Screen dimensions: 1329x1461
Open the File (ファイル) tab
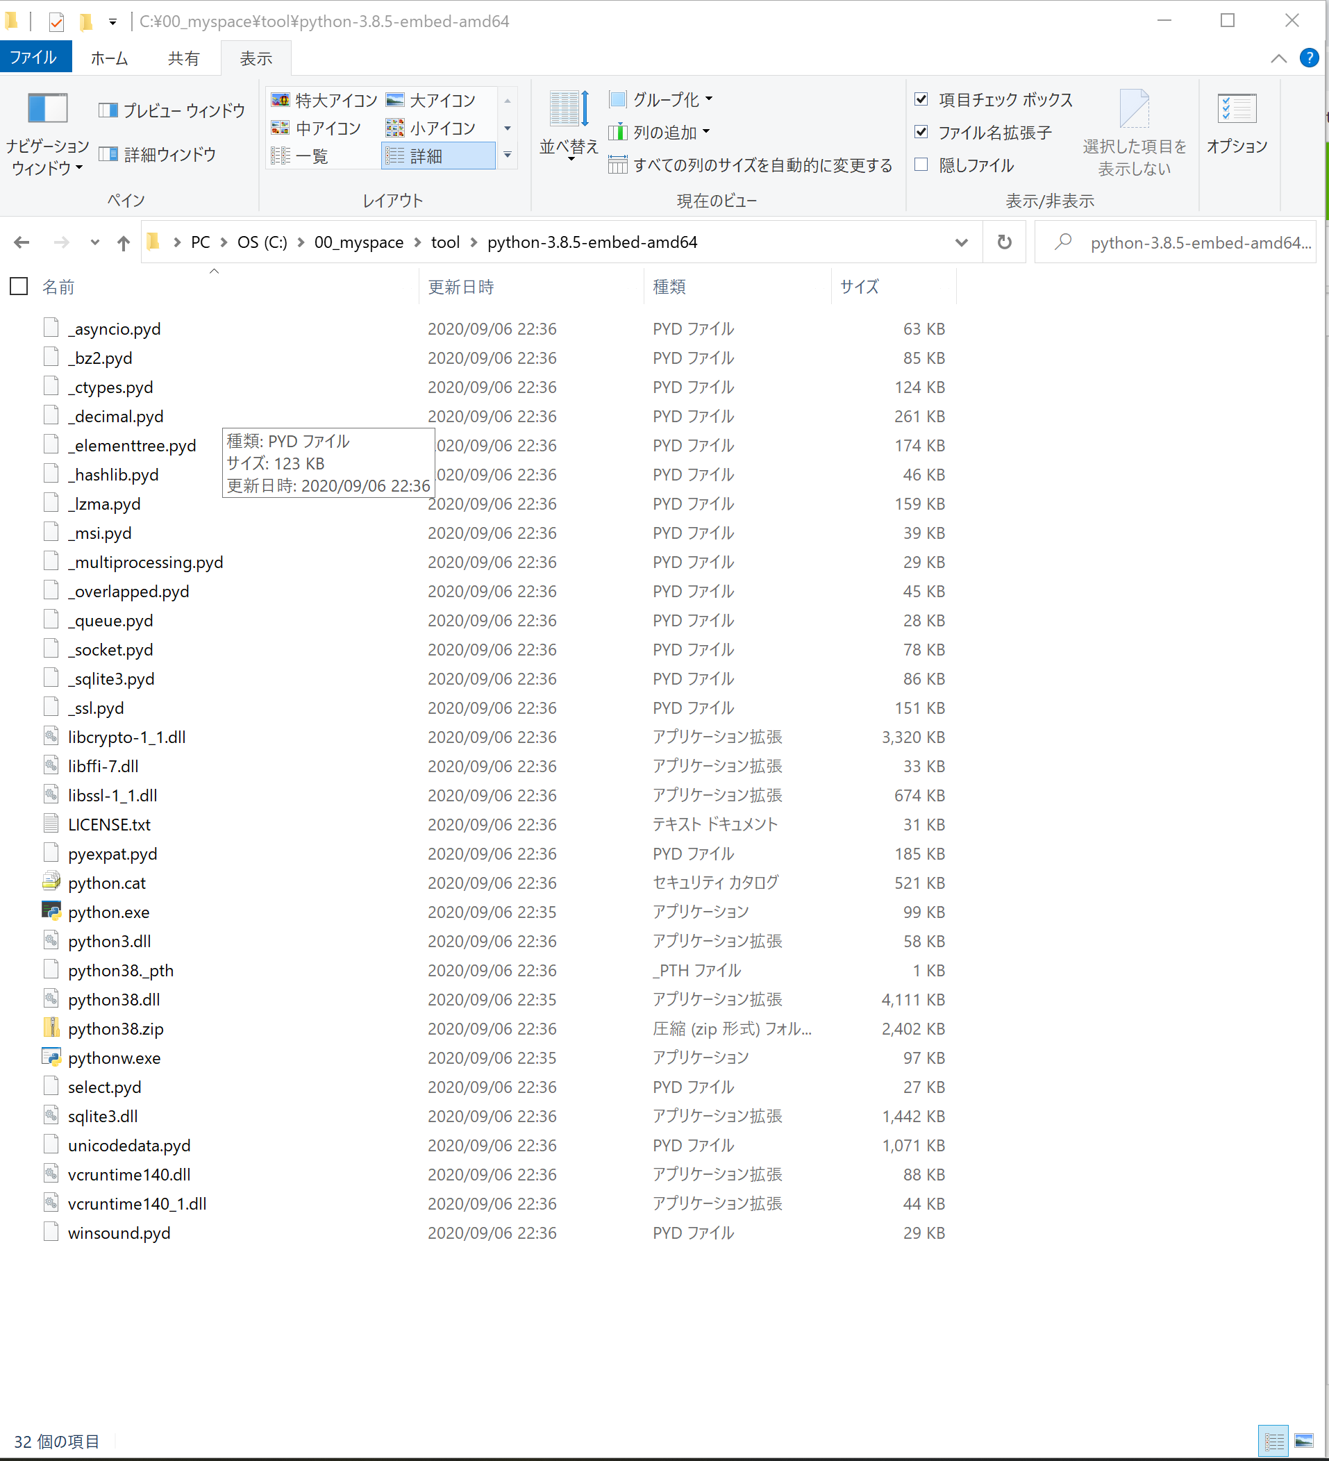[x=35, y=57]
